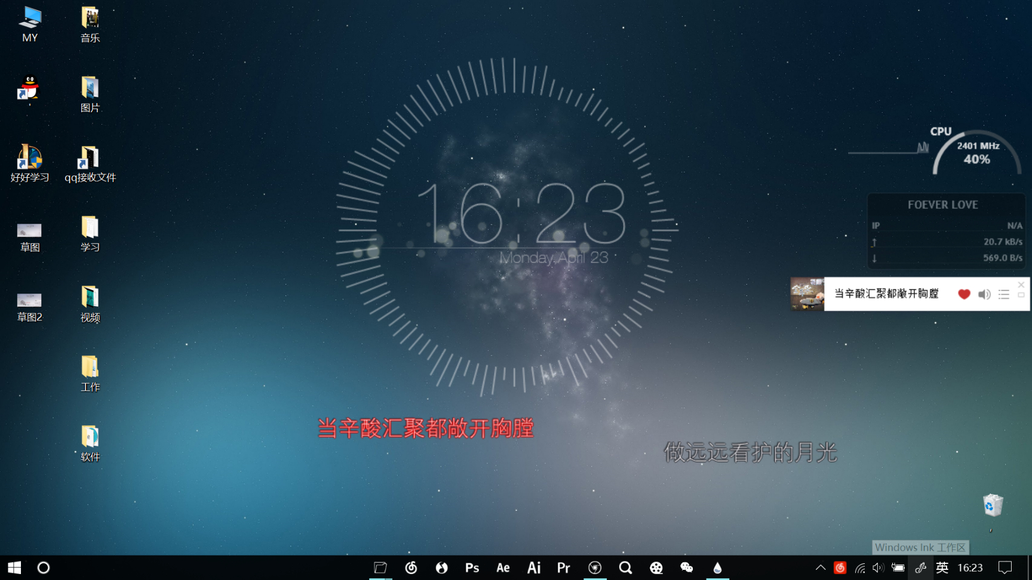This screenshot has width=1032, height=580.
Task: Click the IP N/A value in network widget
Action: pos(1015,226)
